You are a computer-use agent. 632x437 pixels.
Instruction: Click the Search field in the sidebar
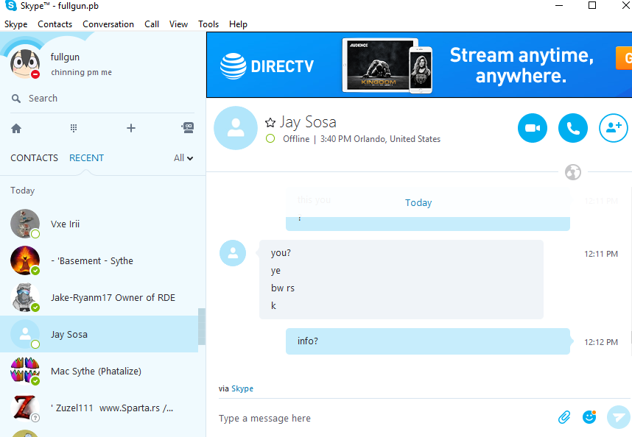(103, 99)
